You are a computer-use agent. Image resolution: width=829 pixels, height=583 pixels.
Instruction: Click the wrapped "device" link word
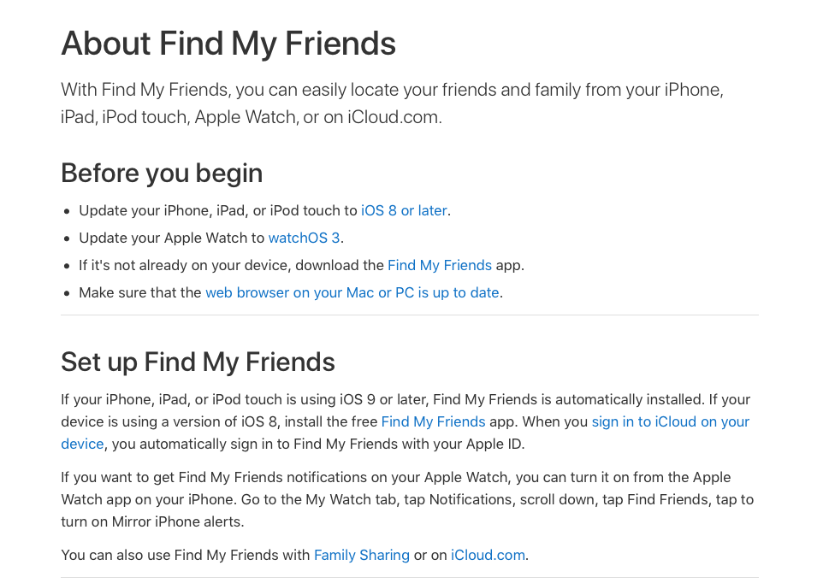[x=82, y=445]
